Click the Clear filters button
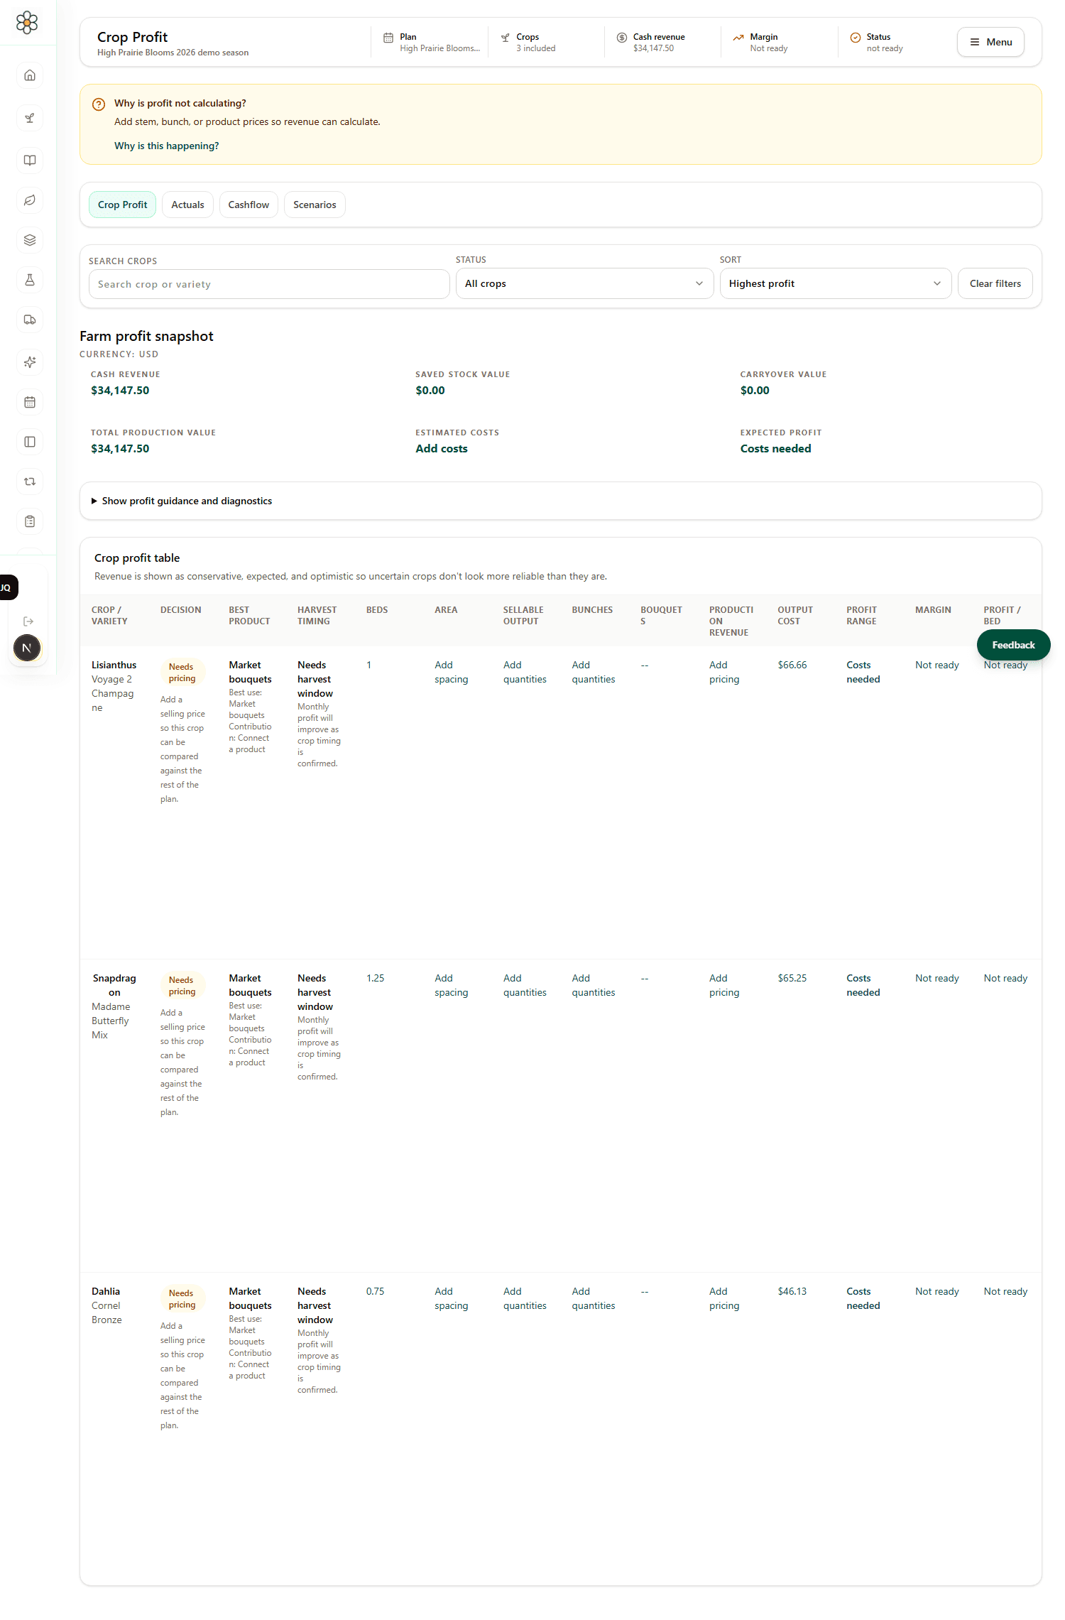 [x=995, y=283]
